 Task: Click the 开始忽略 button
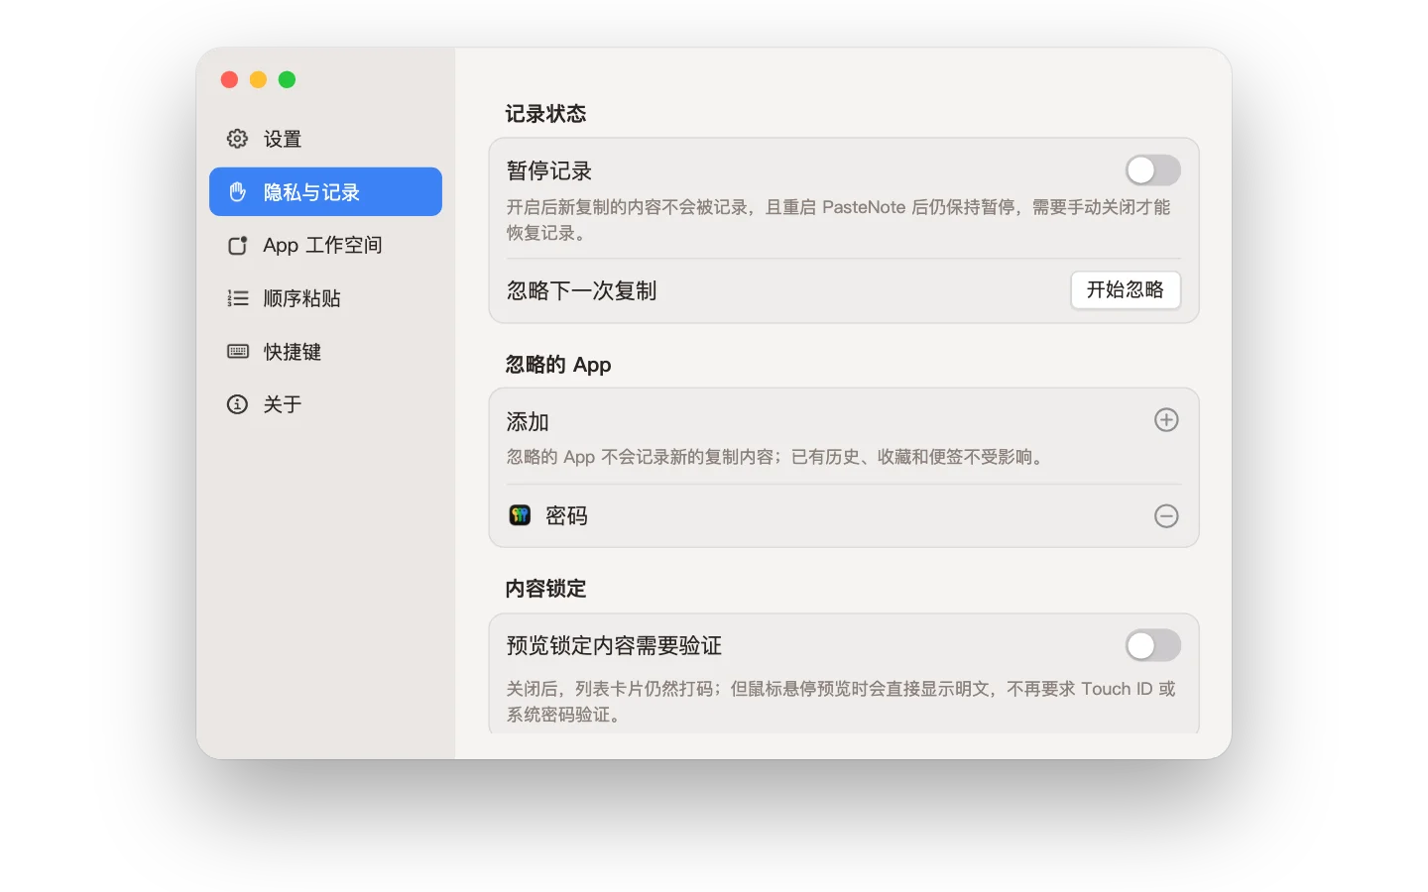pyautogui.click(x=1126, y=290)
